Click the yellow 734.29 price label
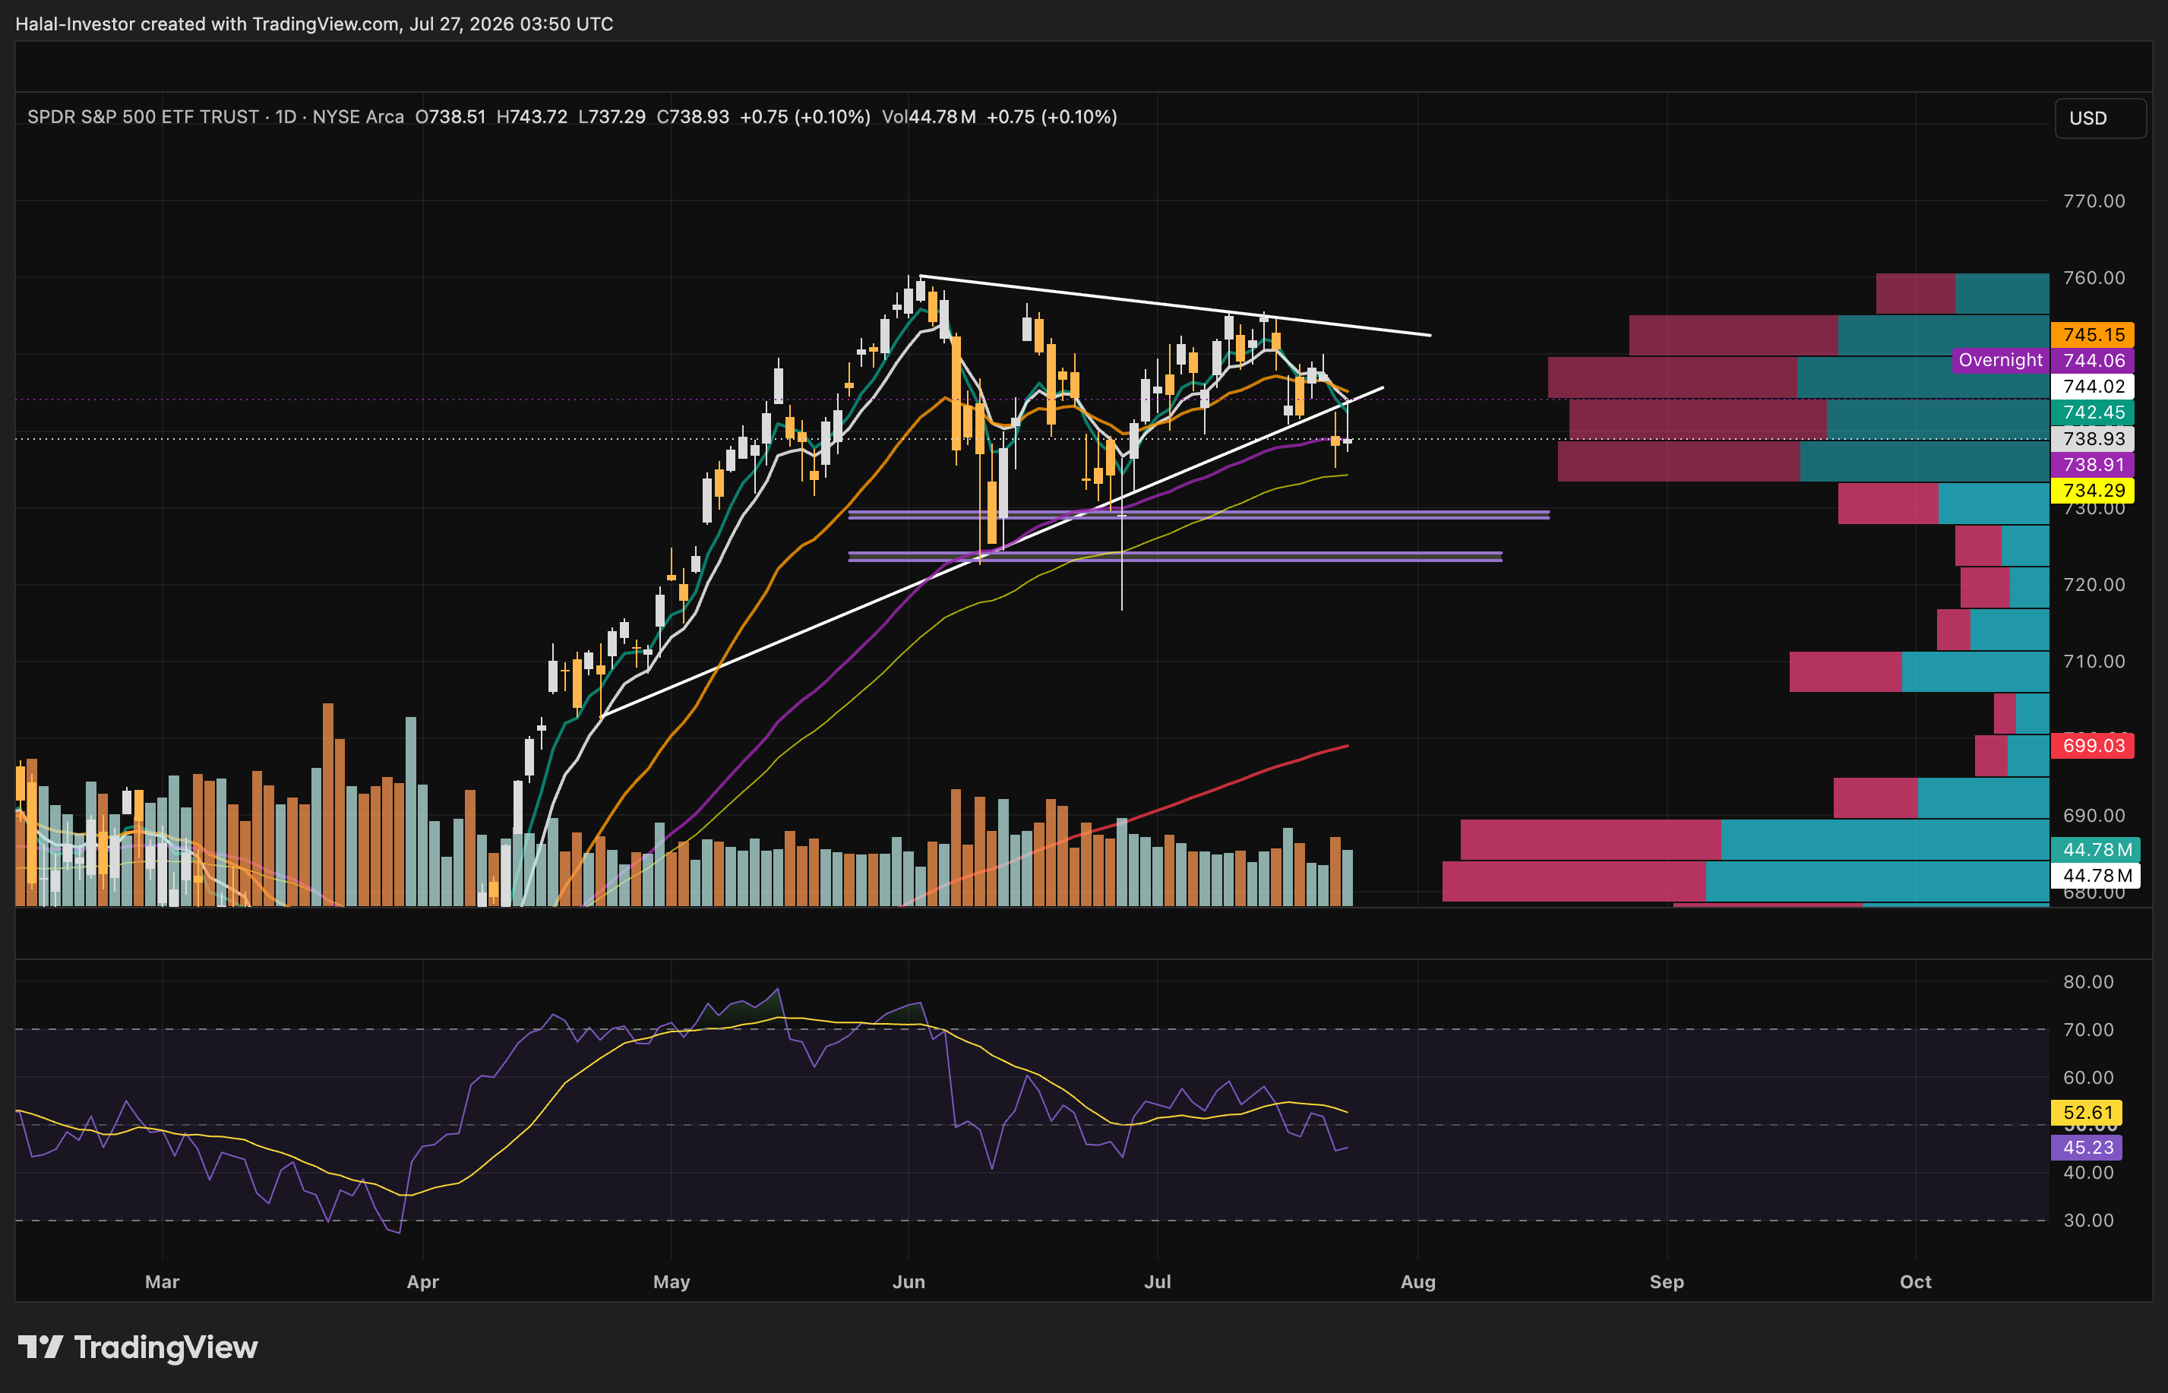Viewport: 2168px width, 1393px height. 2093,490
